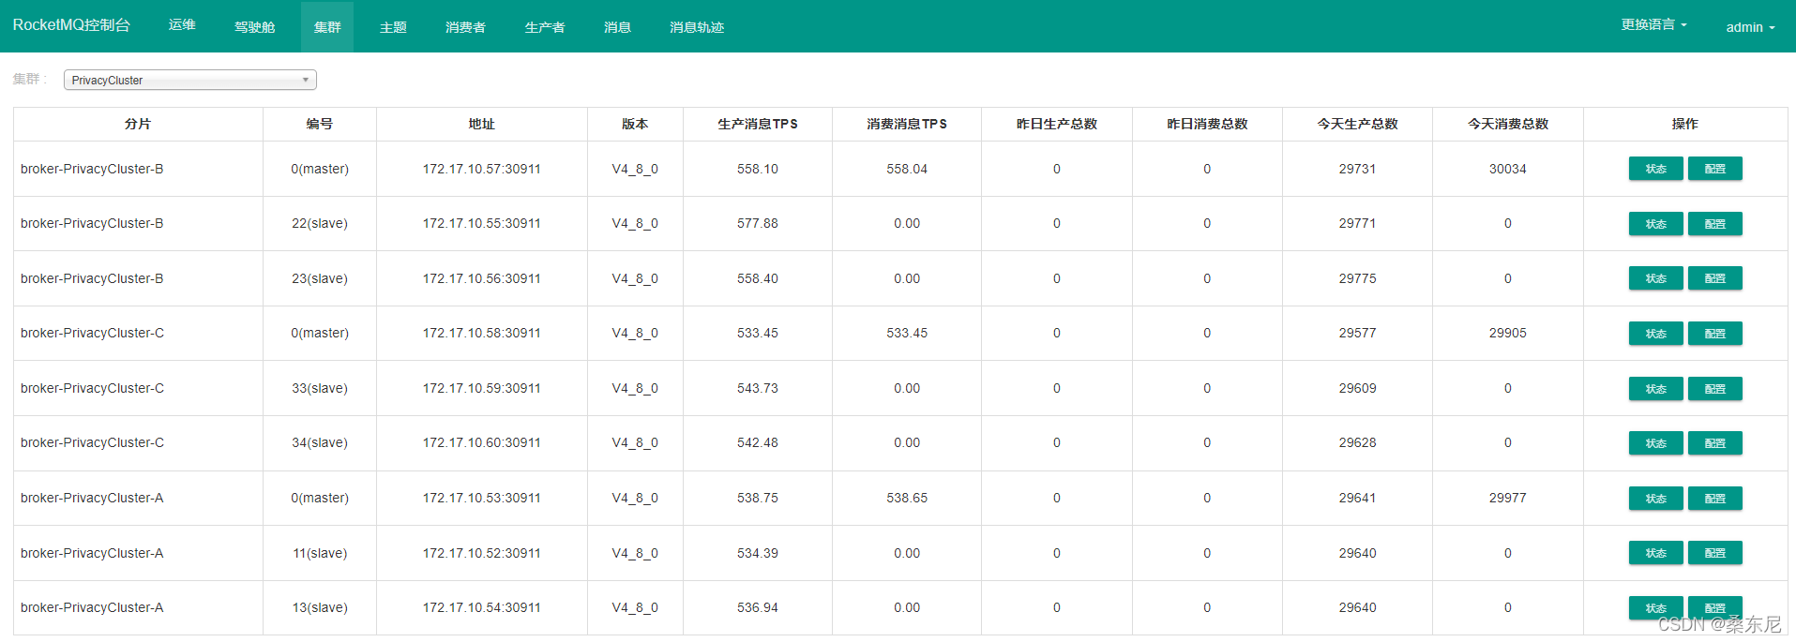Click the 版本 column header

(x=635, y=124)
